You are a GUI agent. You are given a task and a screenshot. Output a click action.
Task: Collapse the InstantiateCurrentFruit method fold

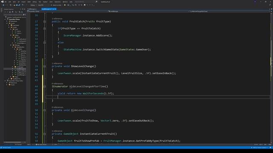[x=44, y=134]
